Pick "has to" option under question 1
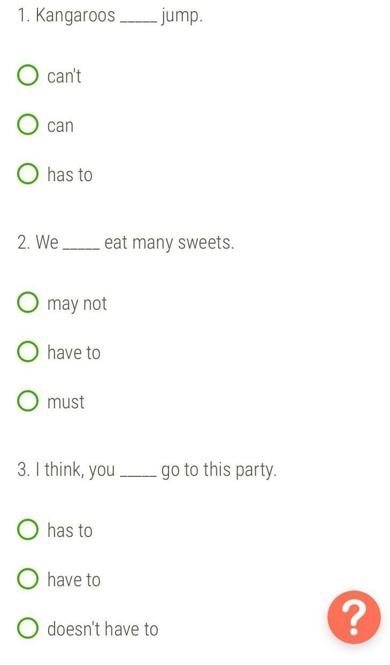The image size is (390, 665). coord(28,174)
